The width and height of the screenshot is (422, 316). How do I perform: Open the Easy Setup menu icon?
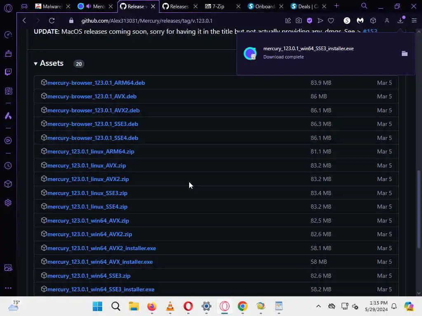click(x=414, y=21)
